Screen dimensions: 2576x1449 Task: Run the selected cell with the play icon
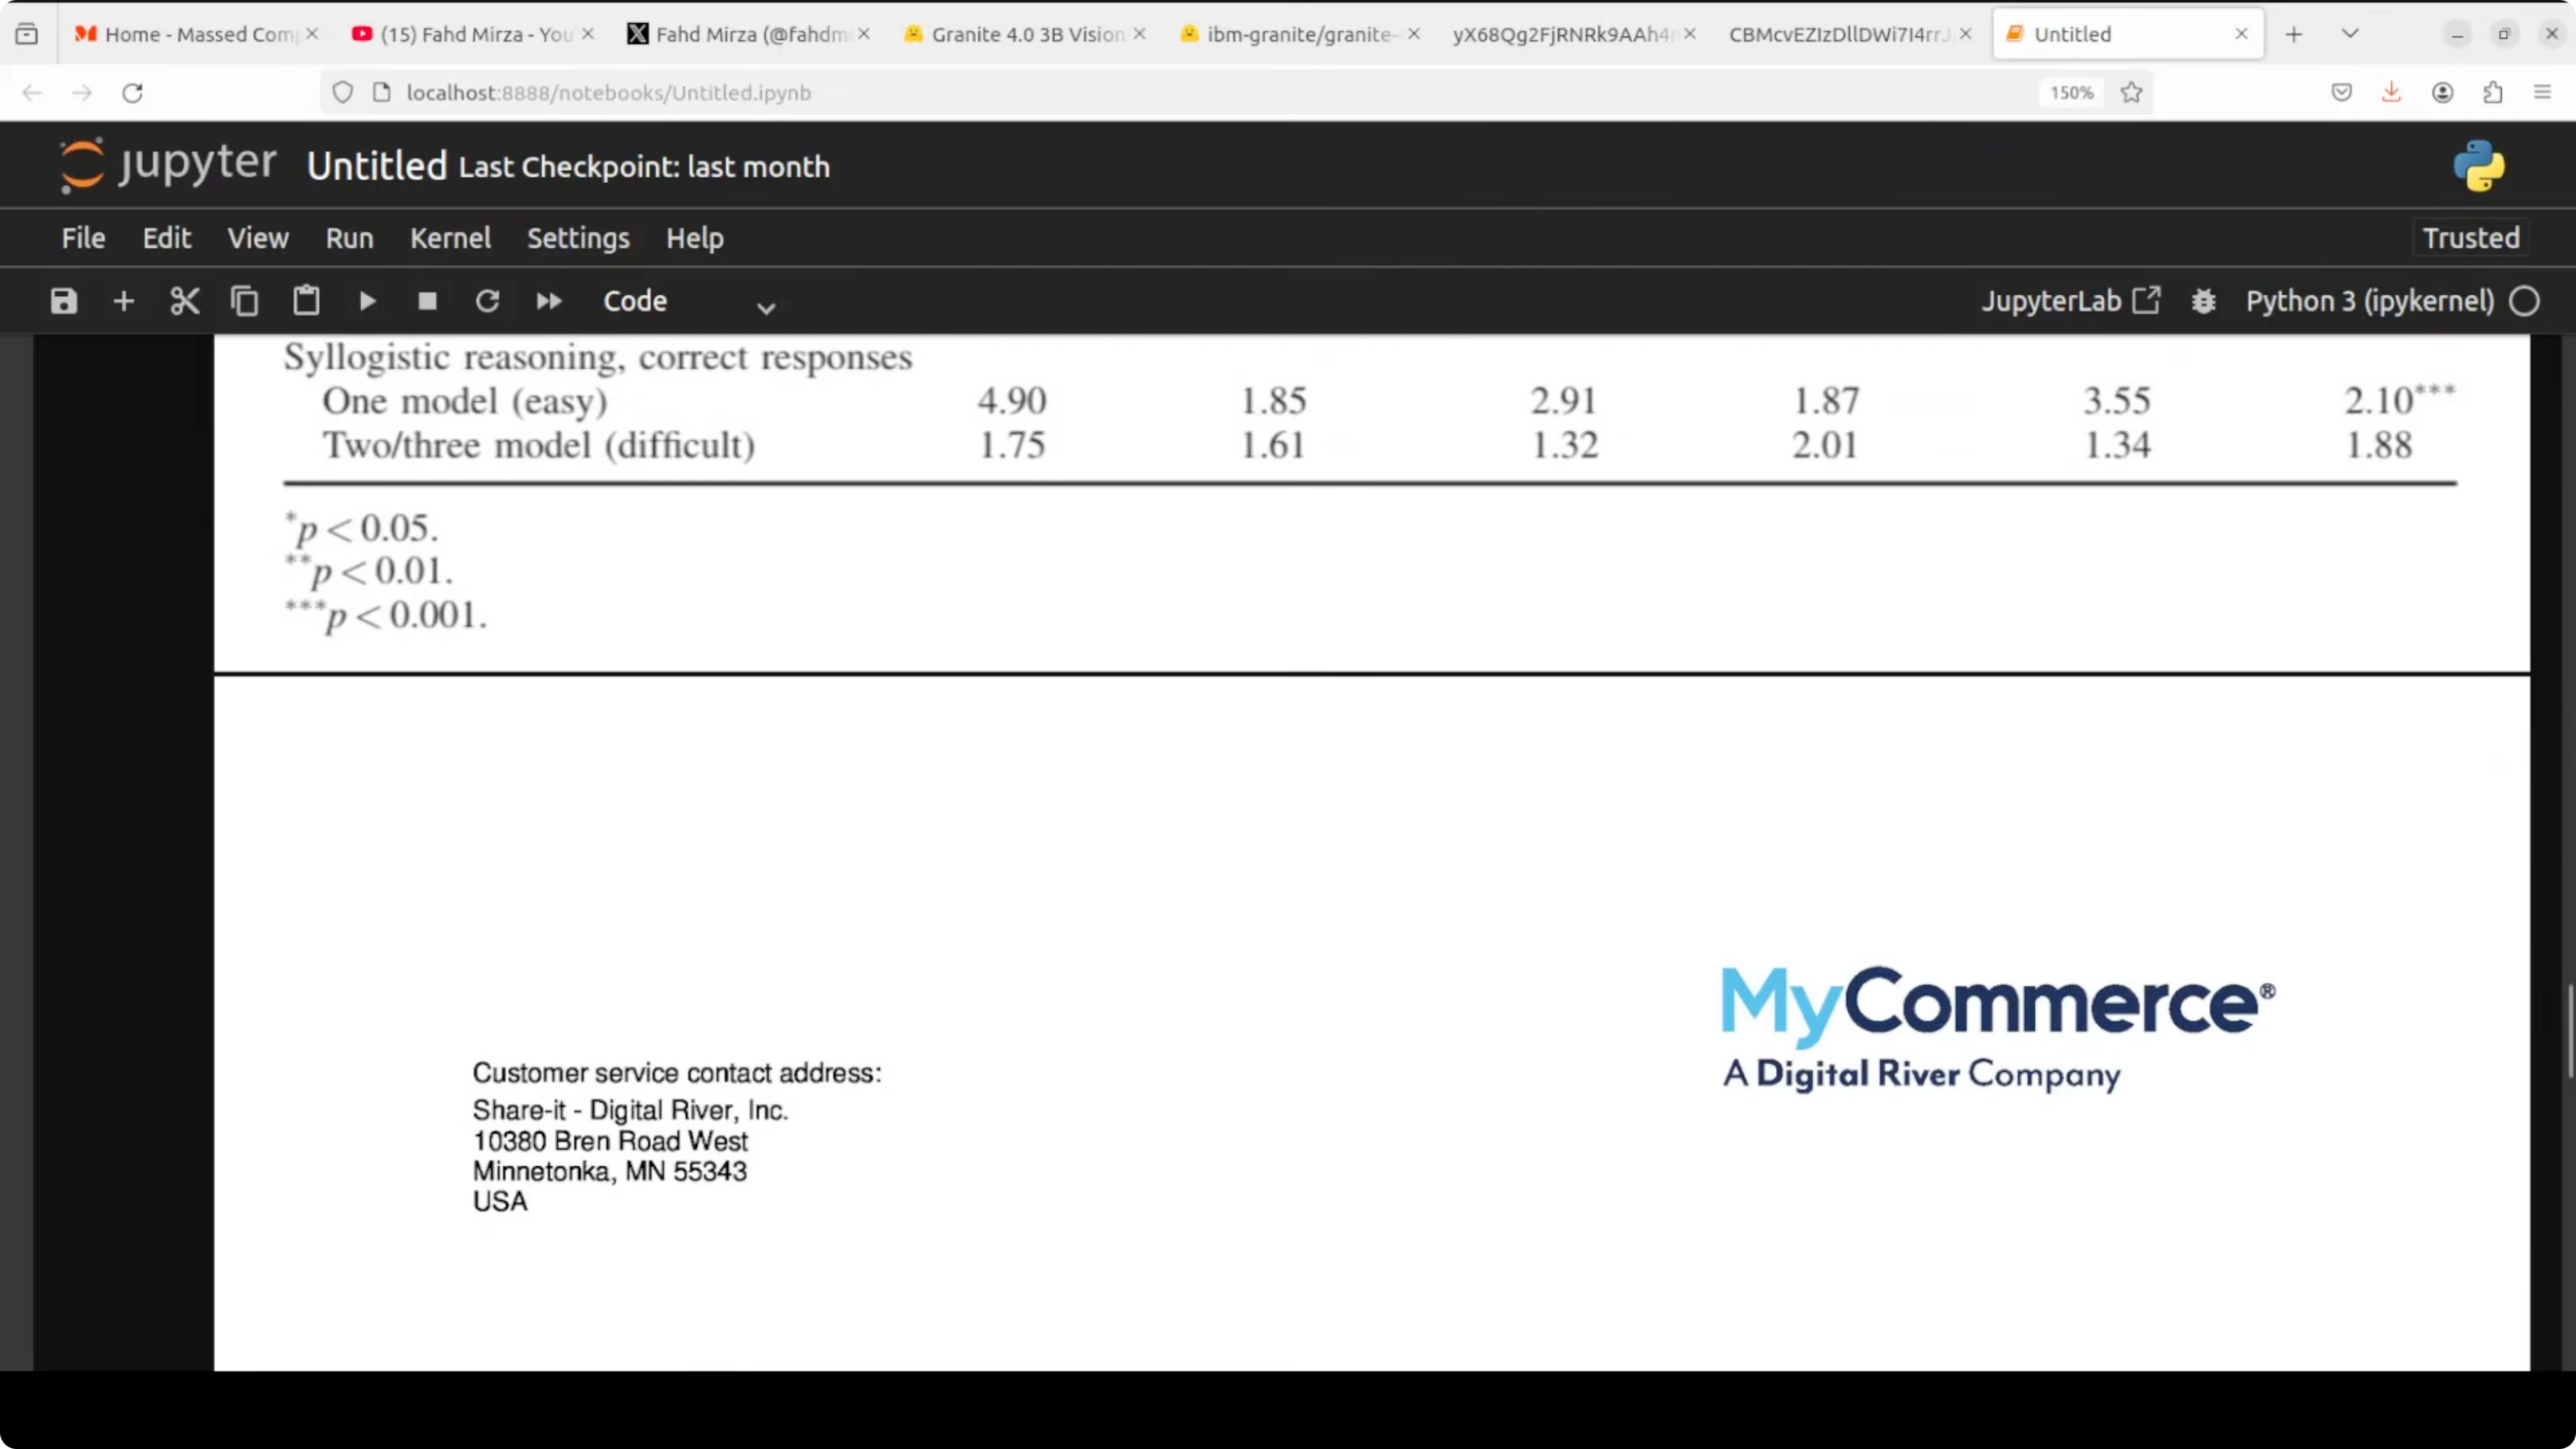(367, 301)
